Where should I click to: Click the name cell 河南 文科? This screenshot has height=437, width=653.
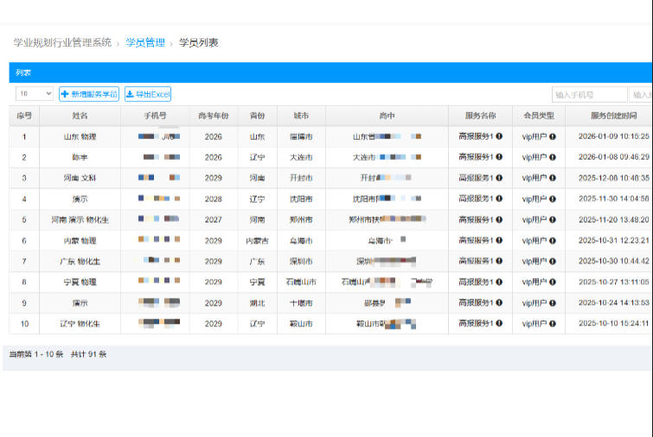[80, 178]
